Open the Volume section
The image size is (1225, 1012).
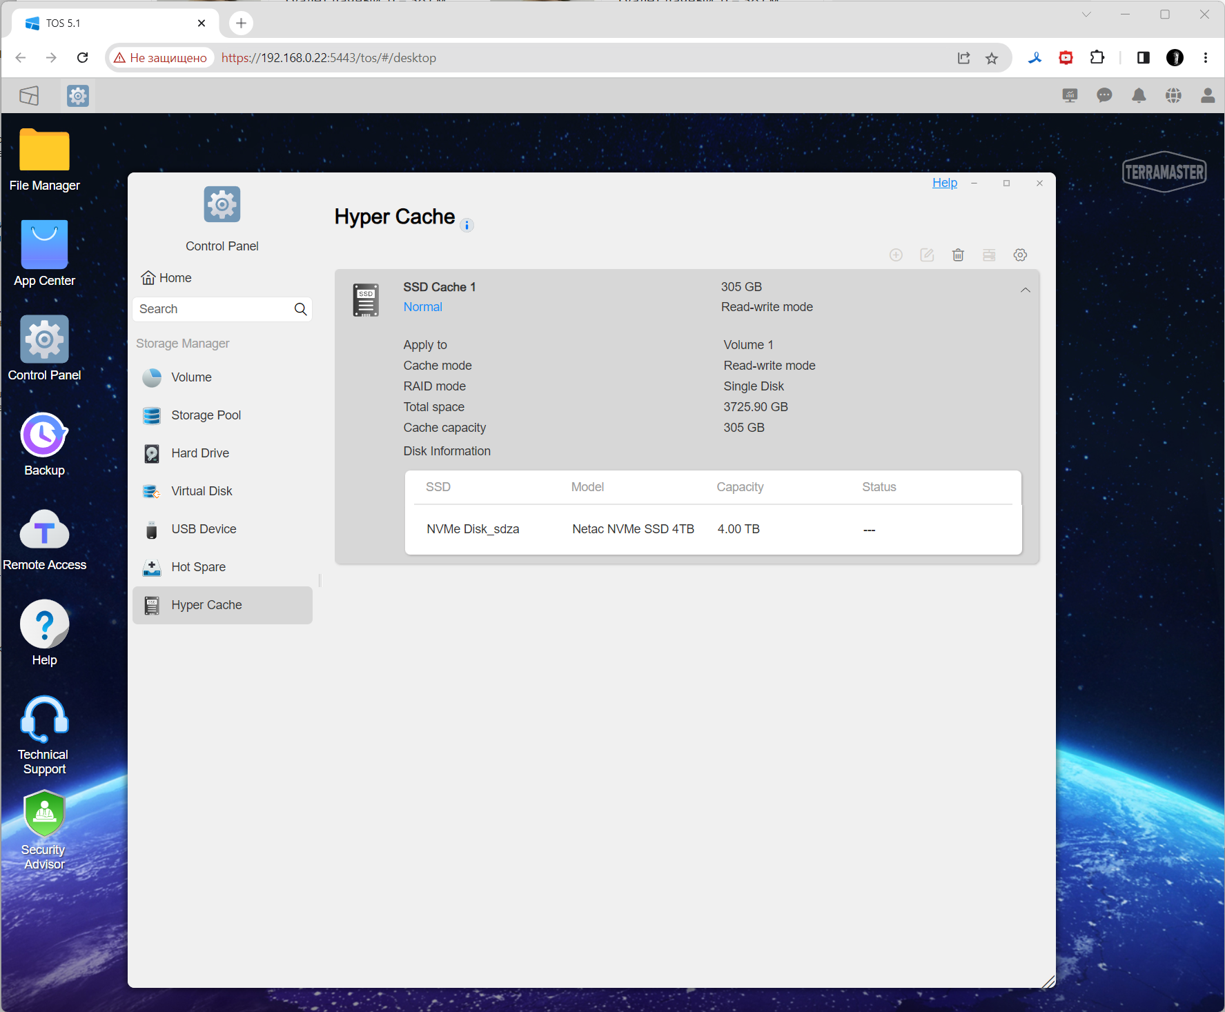222,377
